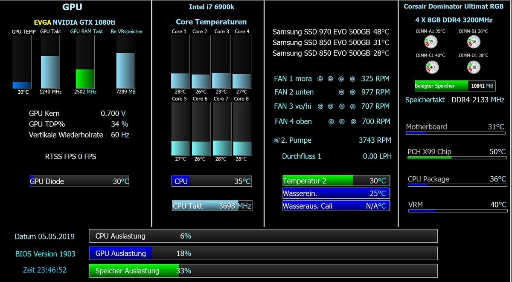Click the DIMM-D1 temperature gauge

pyautogui.click(x=474, y=67)
